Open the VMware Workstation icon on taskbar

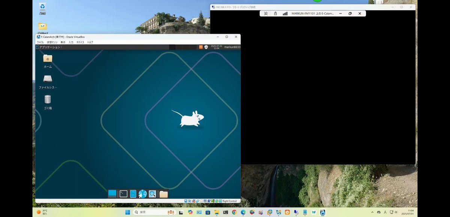click(270, 212)
